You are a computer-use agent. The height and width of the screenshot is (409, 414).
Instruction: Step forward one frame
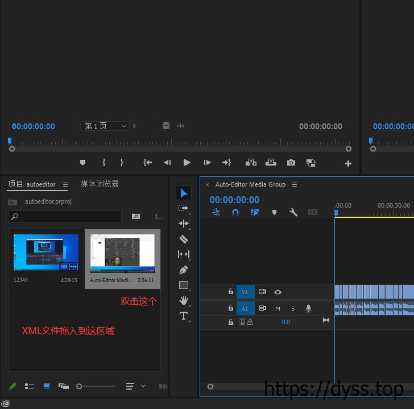pos(207,163)
